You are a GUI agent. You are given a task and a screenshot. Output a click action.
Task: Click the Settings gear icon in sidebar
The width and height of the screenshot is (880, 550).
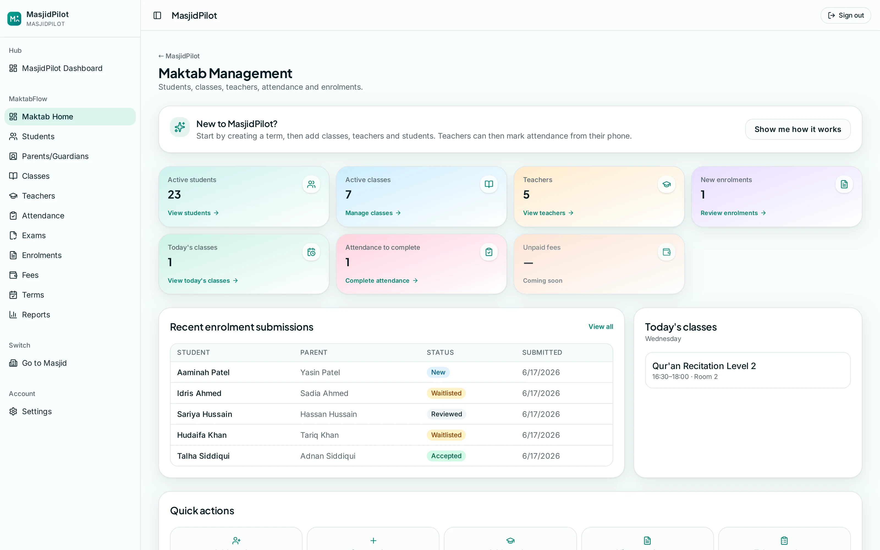point(13,411)
